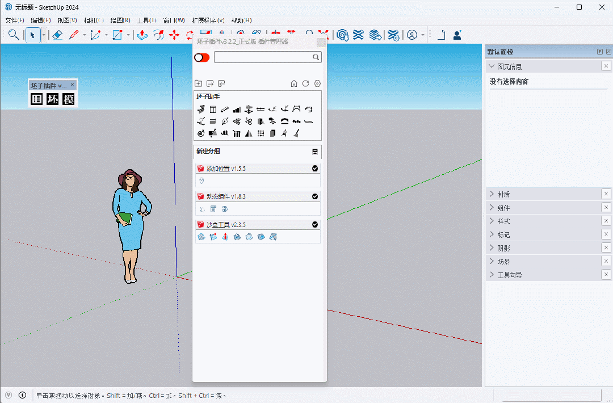Expand the 阴影 panel
Viewport: 613px width, 403px height.
pyautogui.click(x=492, y=248)
